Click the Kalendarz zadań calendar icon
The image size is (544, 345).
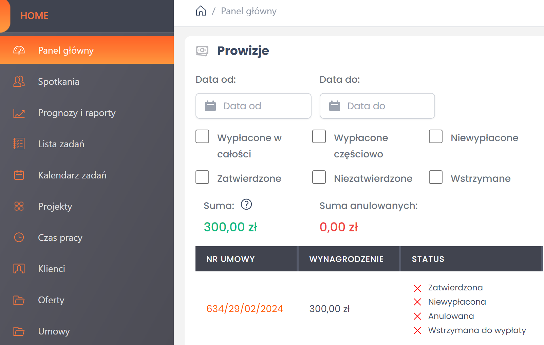pyautogui.click(x=19, y=175)
